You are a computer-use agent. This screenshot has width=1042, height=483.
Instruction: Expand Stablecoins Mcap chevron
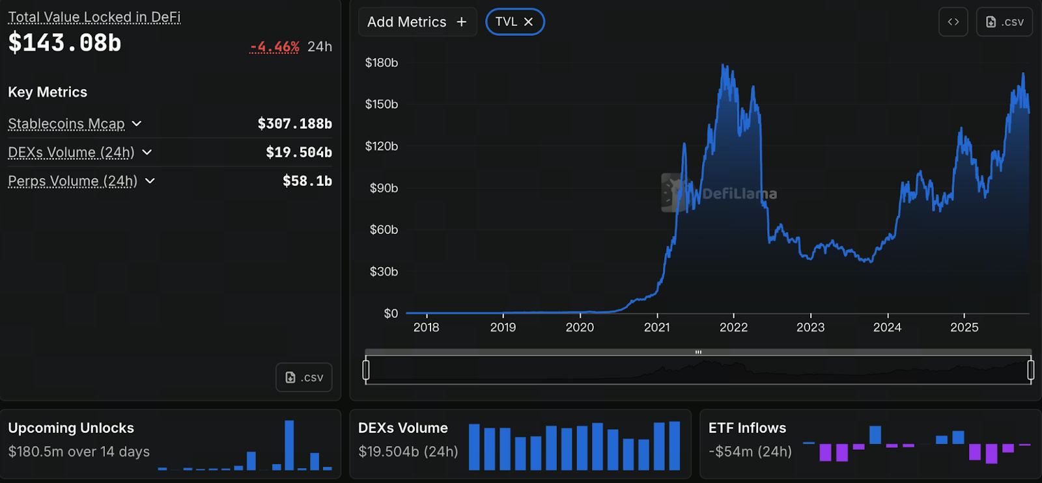(137, 124)
